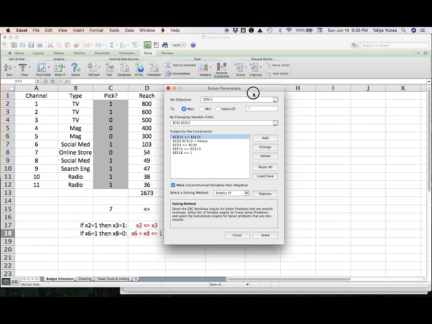This screenshot has width=432, height=324.
Task: Click the Format Painter brush icon
Action: coord(77,45)
